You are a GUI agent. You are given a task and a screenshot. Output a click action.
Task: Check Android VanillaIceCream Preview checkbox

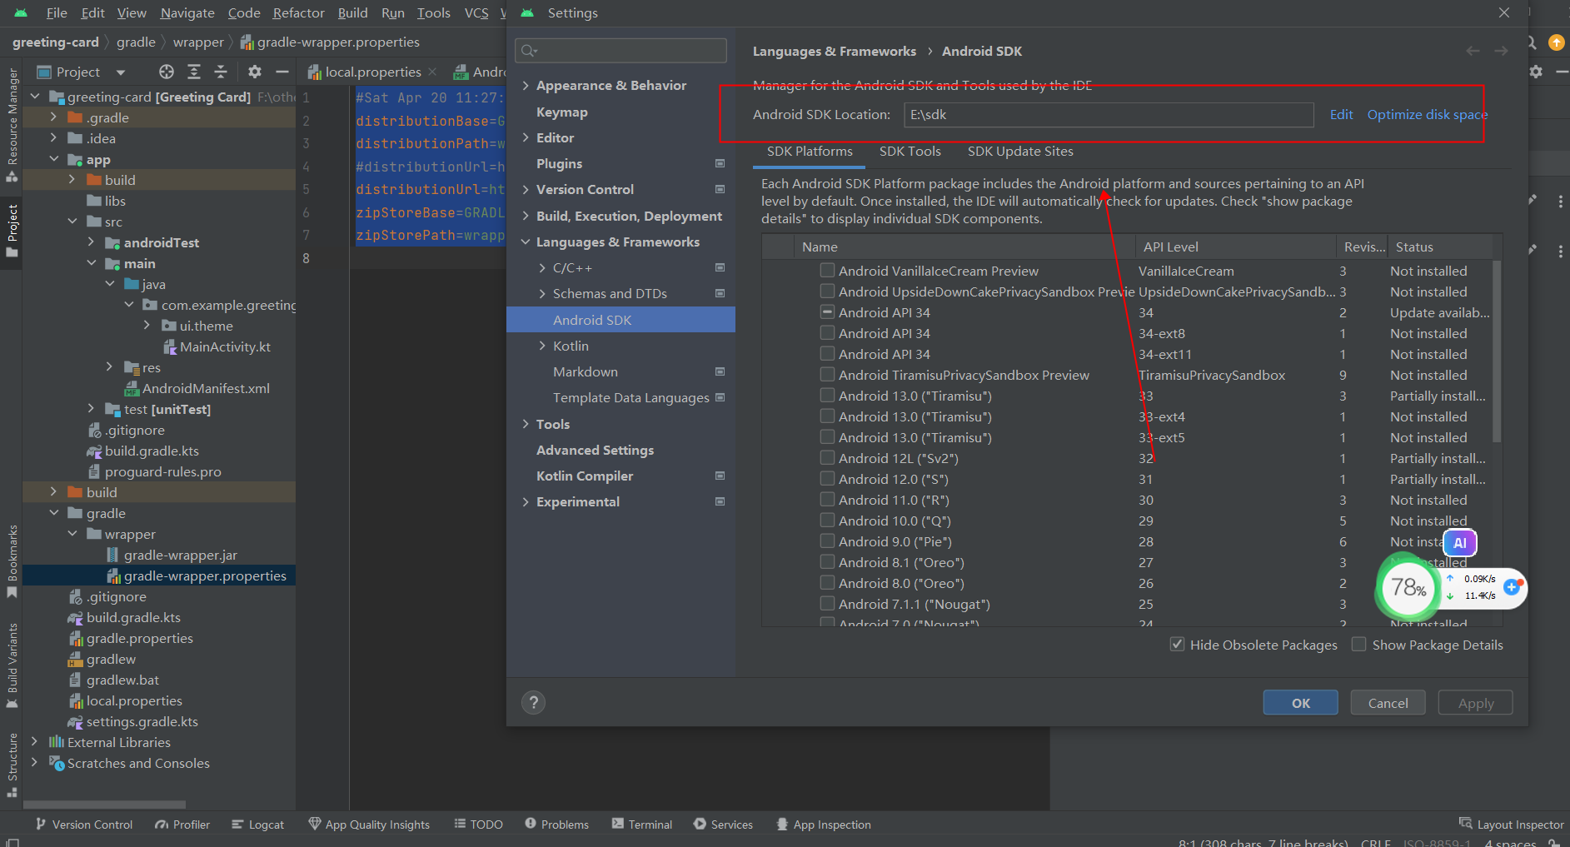coord(827,270)
